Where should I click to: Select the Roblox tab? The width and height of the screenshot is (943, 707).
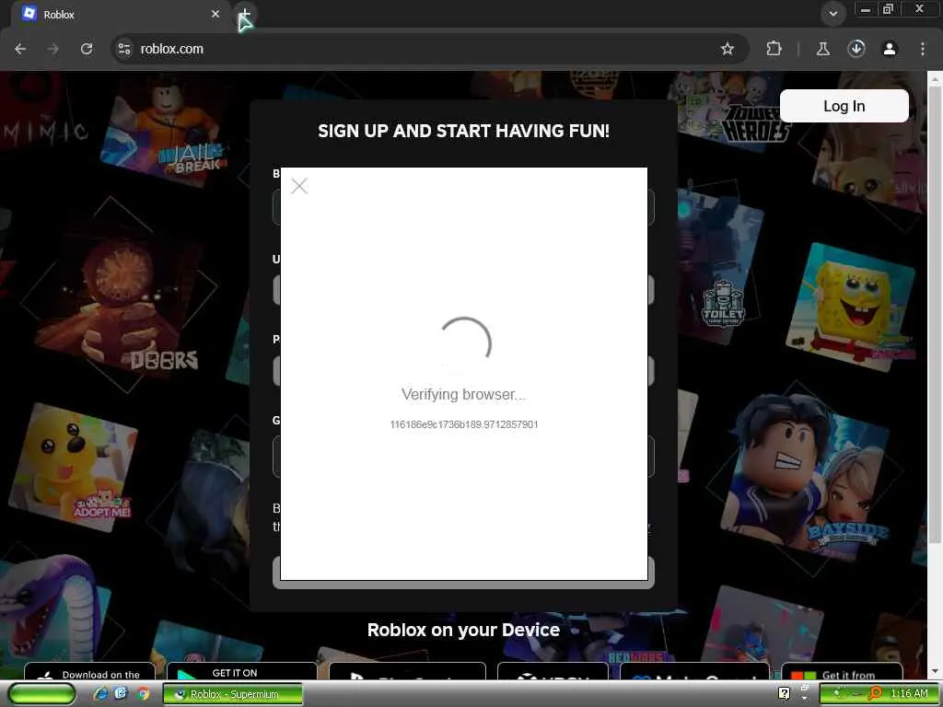[x=121, y=15]
